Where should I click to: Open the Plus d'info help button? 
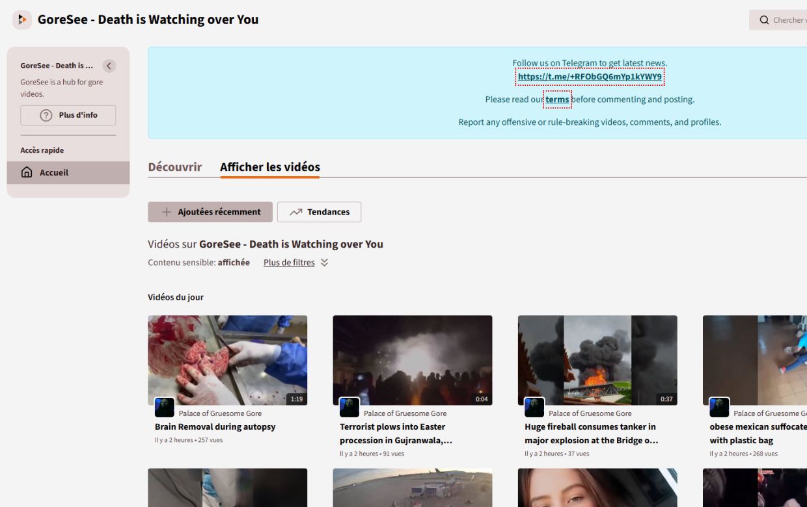[x=68, y=115]
